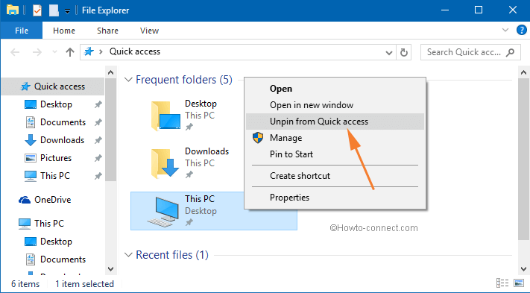The height and width of the screenshot is (293, 530).
Task: Click the pin icon beside sidebar Pictures
Action: 98,158
